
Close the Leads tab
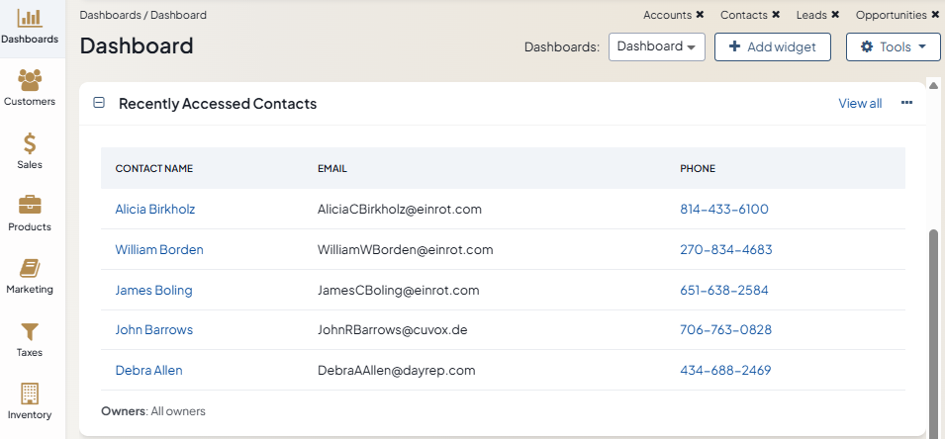tap(835, 15)
